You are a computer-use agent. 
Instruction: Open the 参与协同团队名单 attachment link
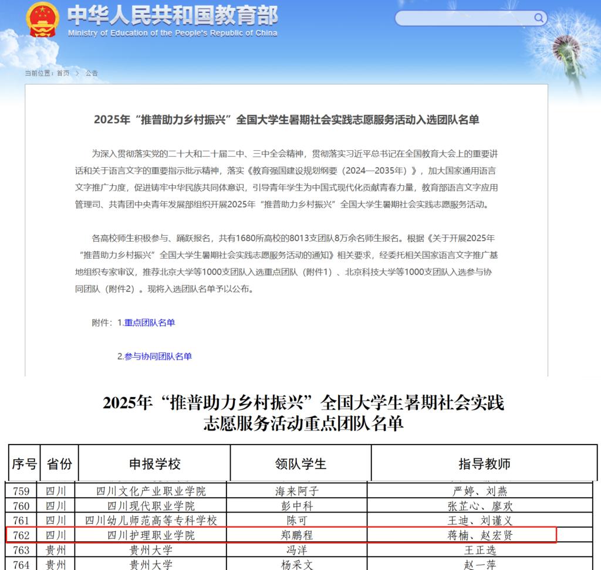[158, 356]
